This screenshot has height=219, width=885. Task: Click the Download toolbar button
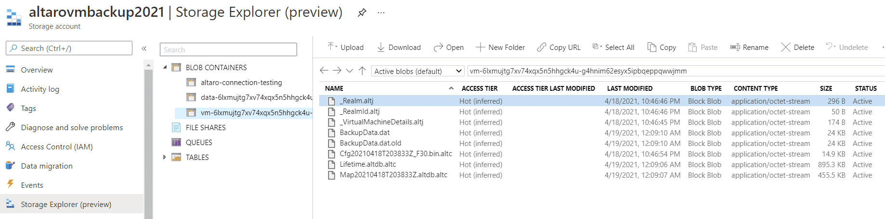coord(399,47)
